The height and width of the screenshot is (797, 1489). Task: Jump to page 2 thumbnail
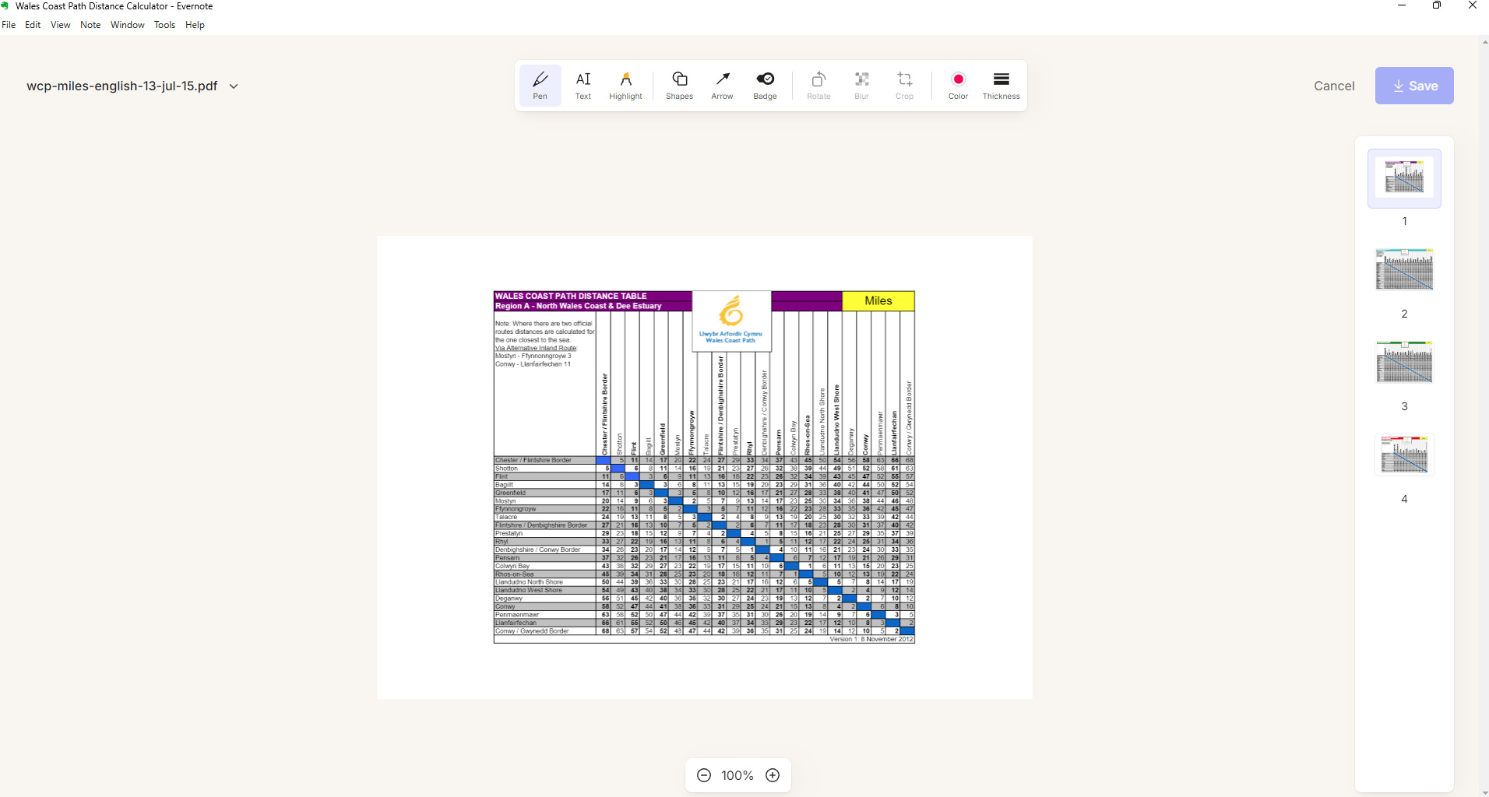pos(1404,269)
